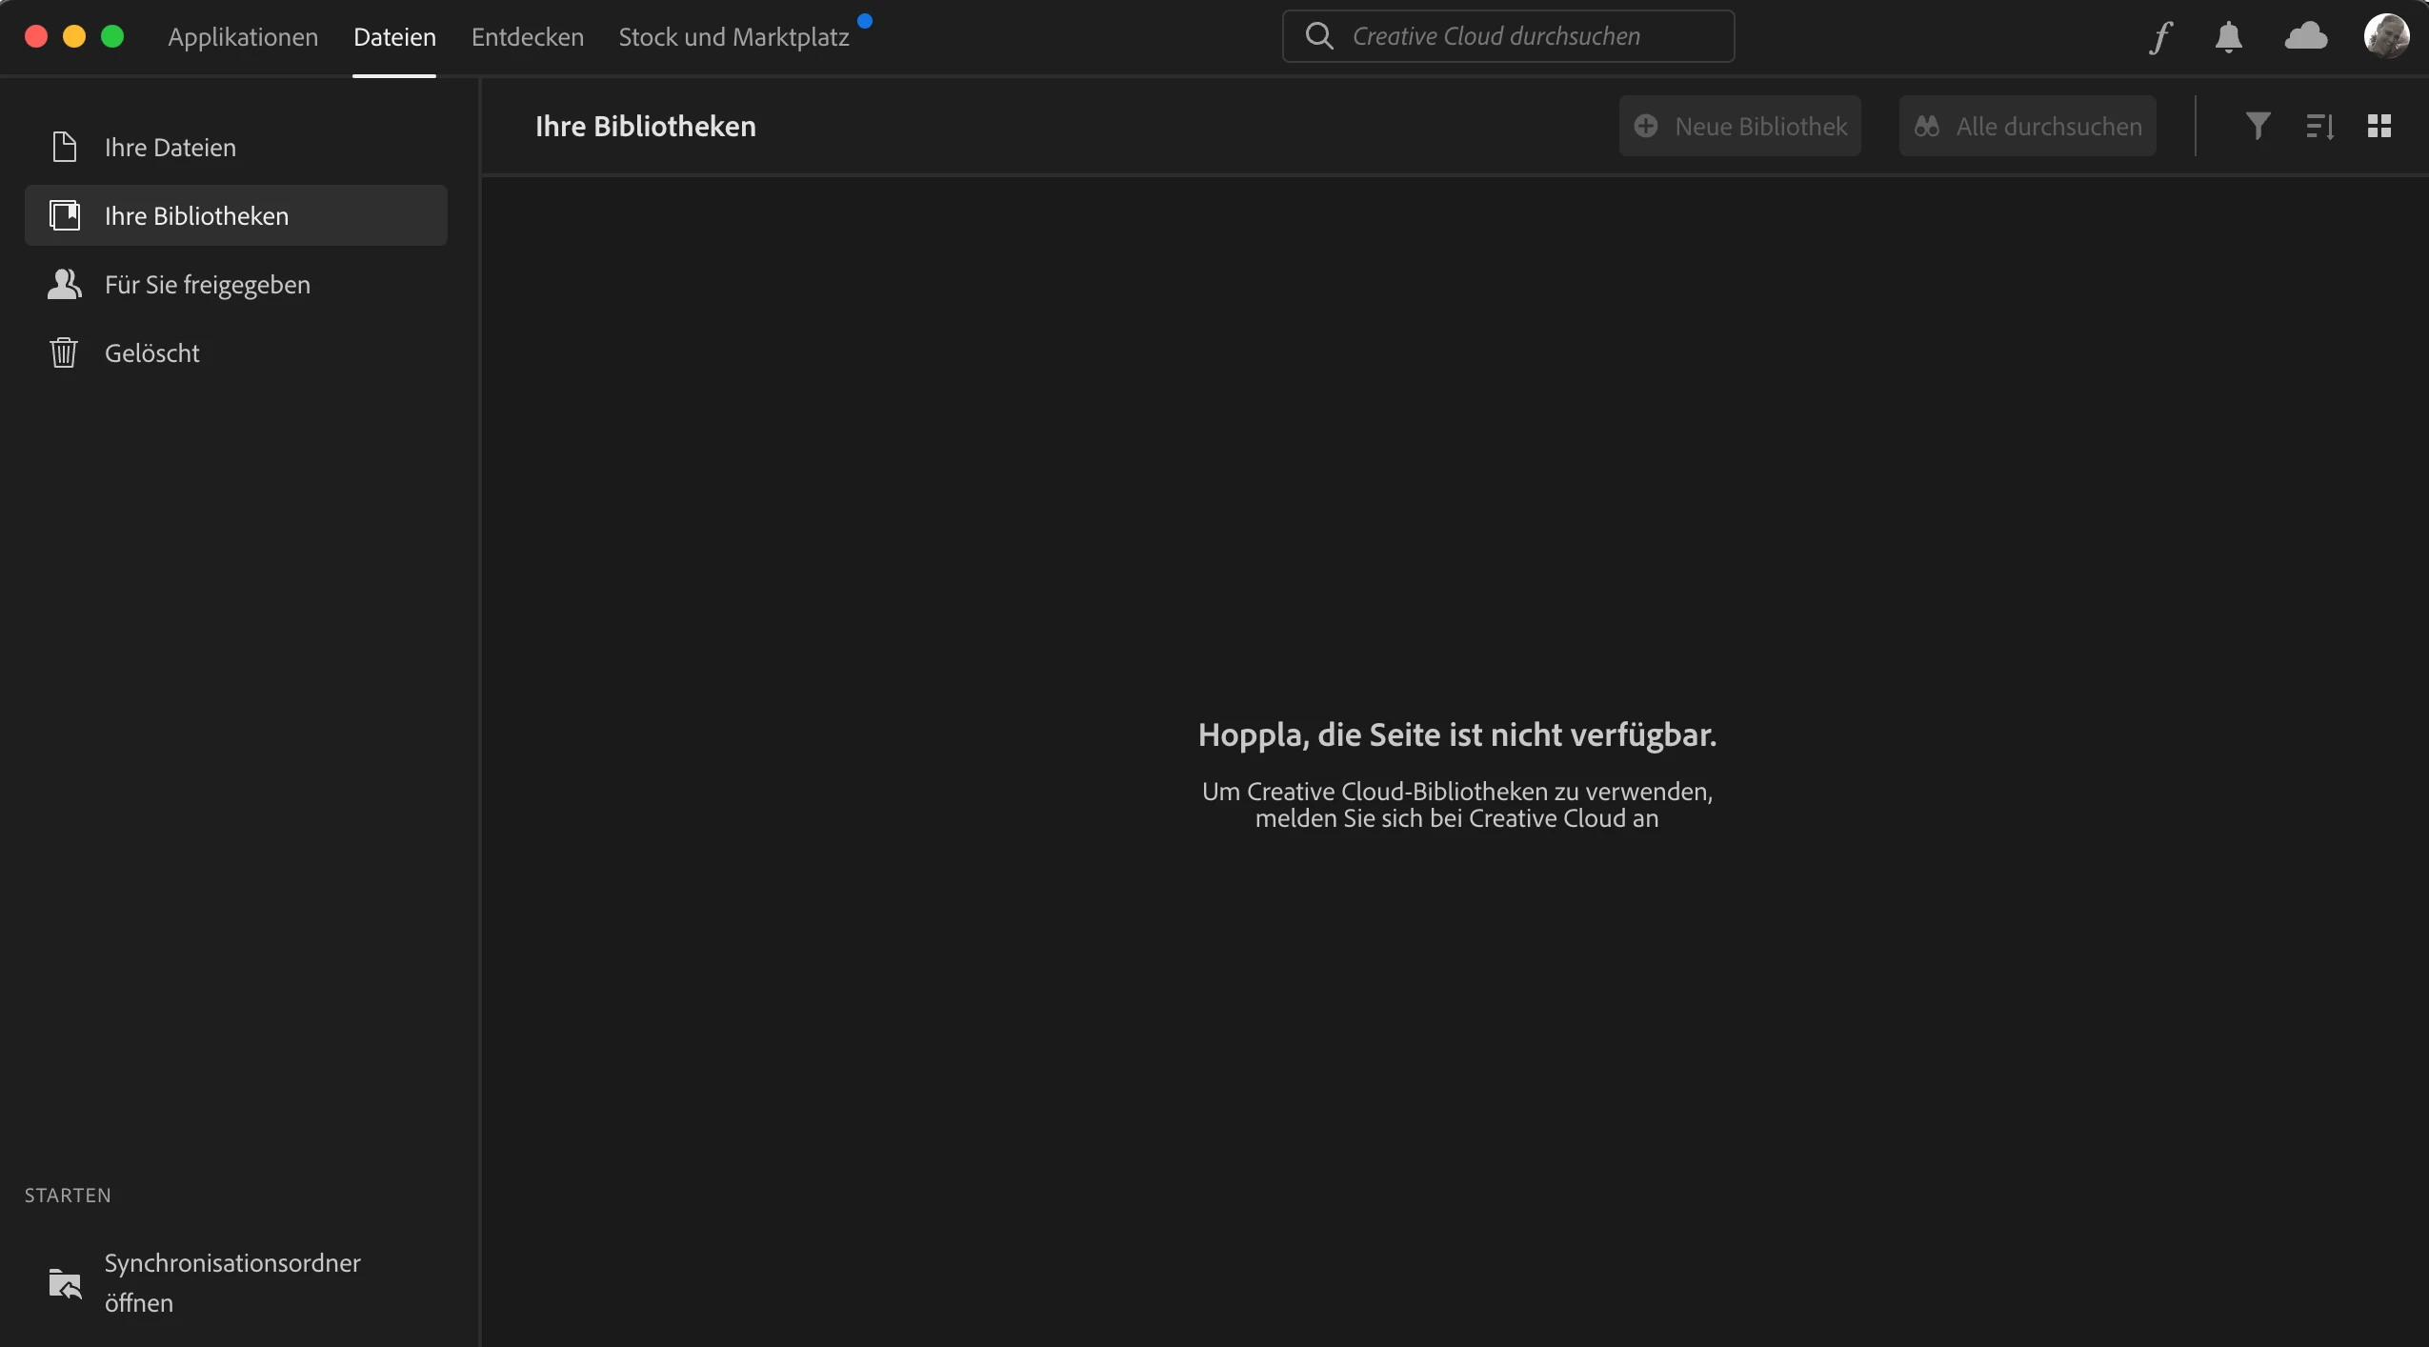2429x1347 pixels.
Task: Check the cloud sync status icon
Action: 2305,37
